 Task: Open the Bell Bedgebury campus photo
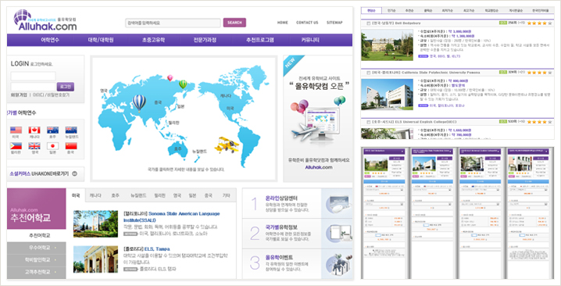tap(387, 45)
